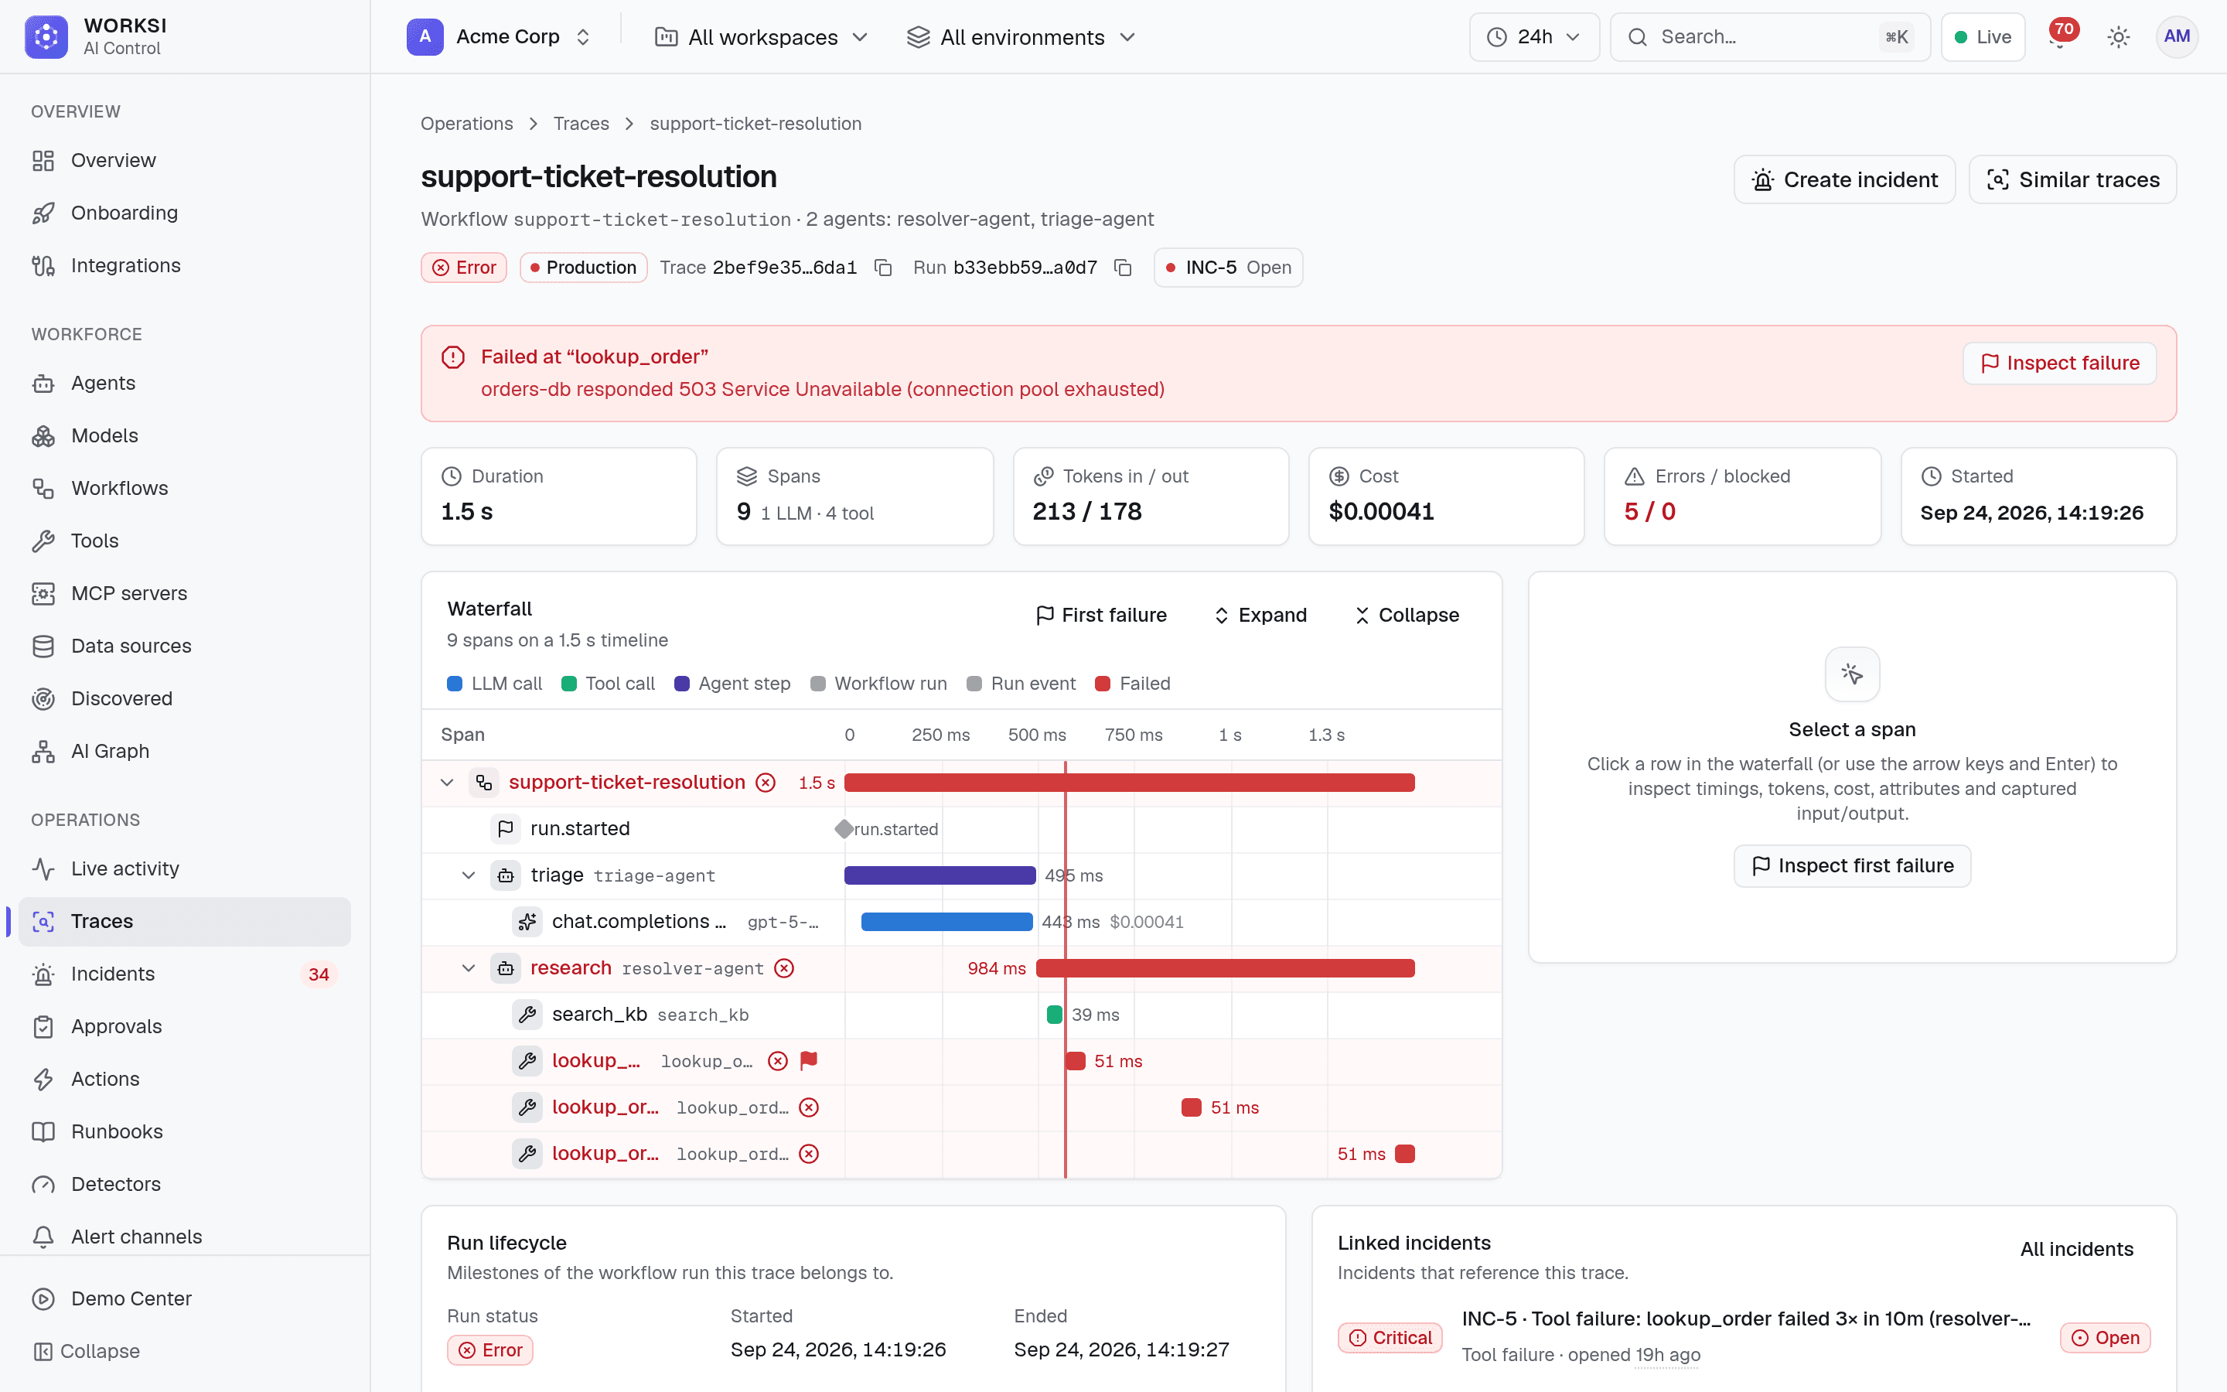Collapse the research span chevron
Screen dimensions: 2227x1392
click(x=469, y=968)
